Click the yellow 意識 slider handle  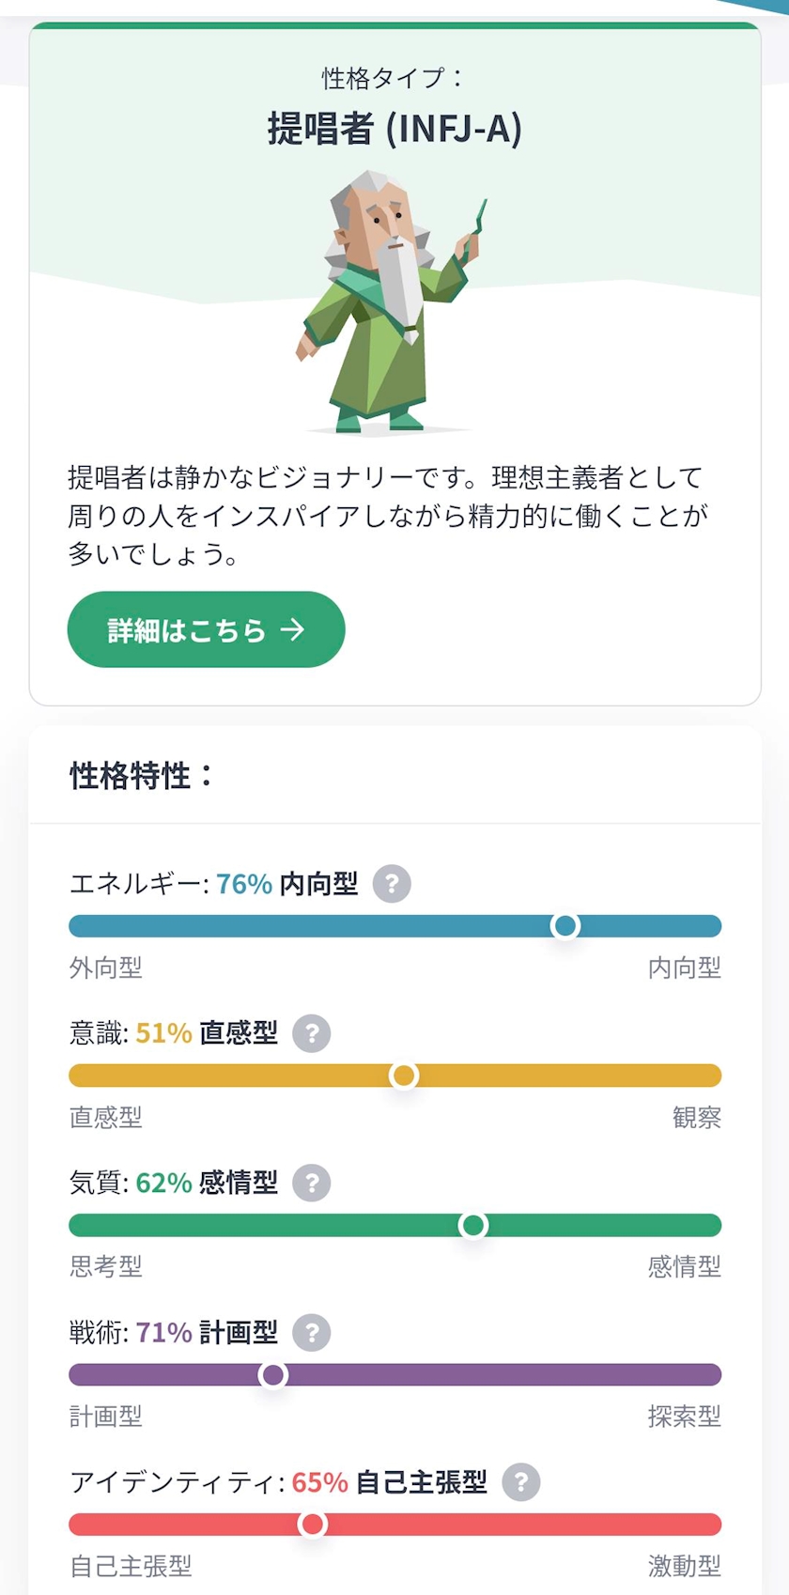tap(404, 1076)
